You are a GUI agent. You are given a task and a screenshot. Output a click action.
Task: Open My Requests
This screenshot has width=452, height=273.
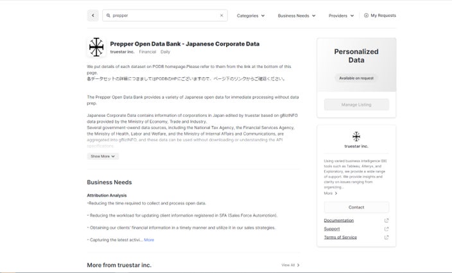click(380, 15)
